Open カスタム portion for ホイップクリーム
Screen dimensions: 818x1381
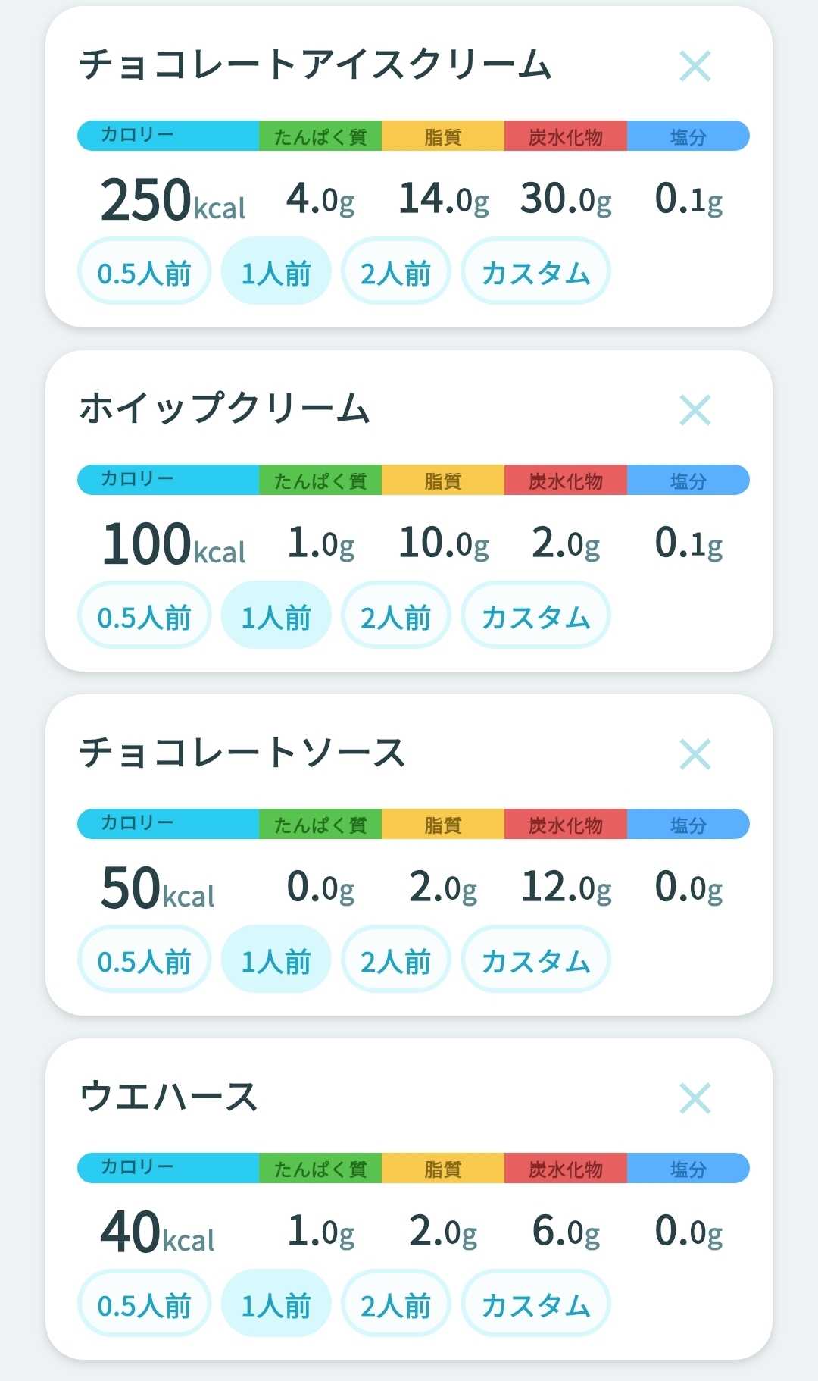[x=535, y=615]
